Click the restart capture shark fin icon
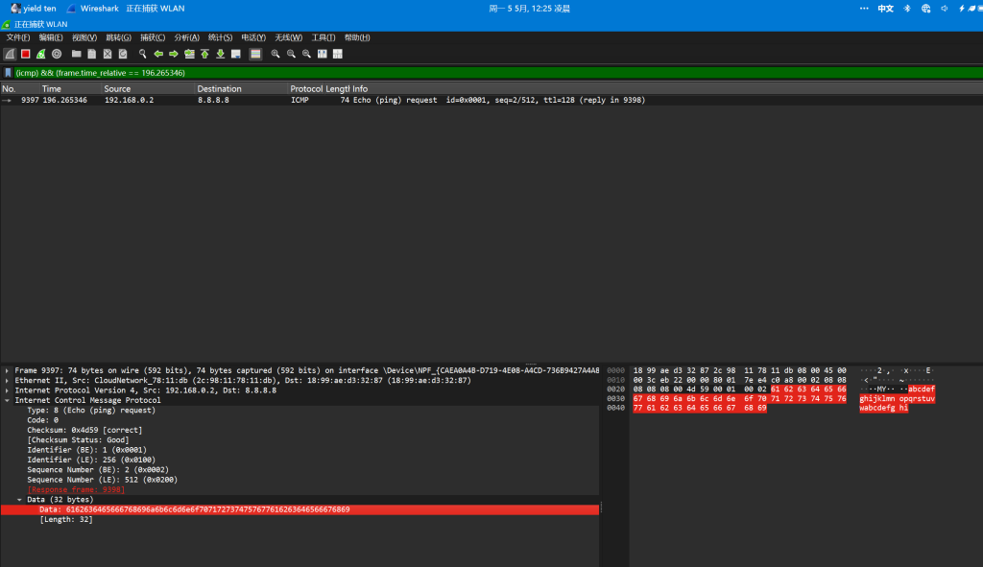Screen dimensions: 983x567 point(41,54)
